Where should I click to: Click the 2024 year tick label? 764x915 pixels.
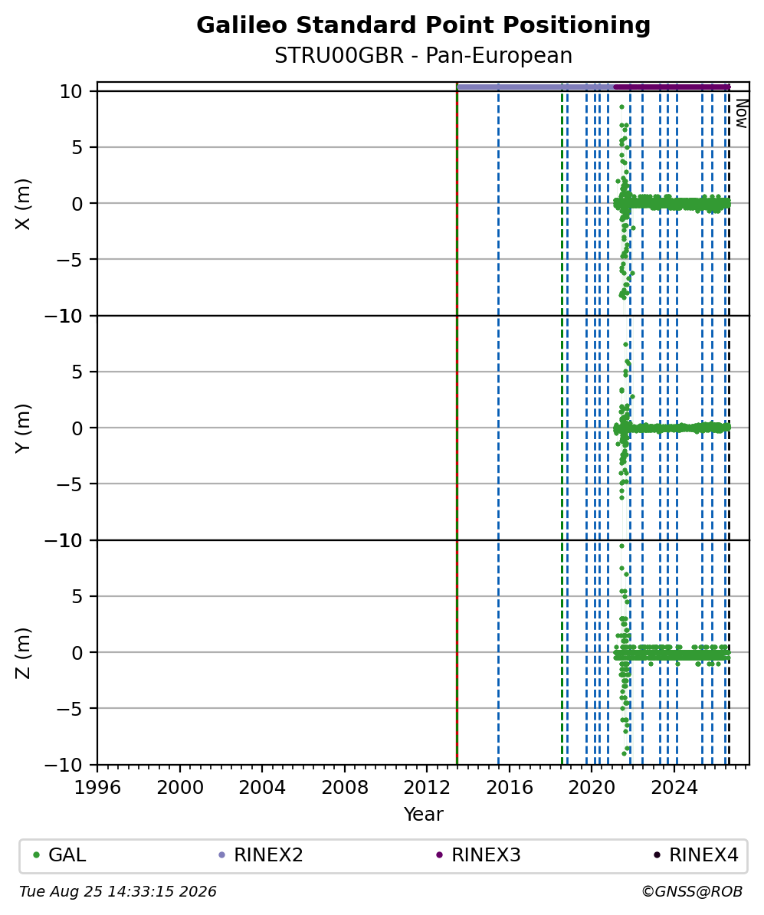(x=674, y=788)
